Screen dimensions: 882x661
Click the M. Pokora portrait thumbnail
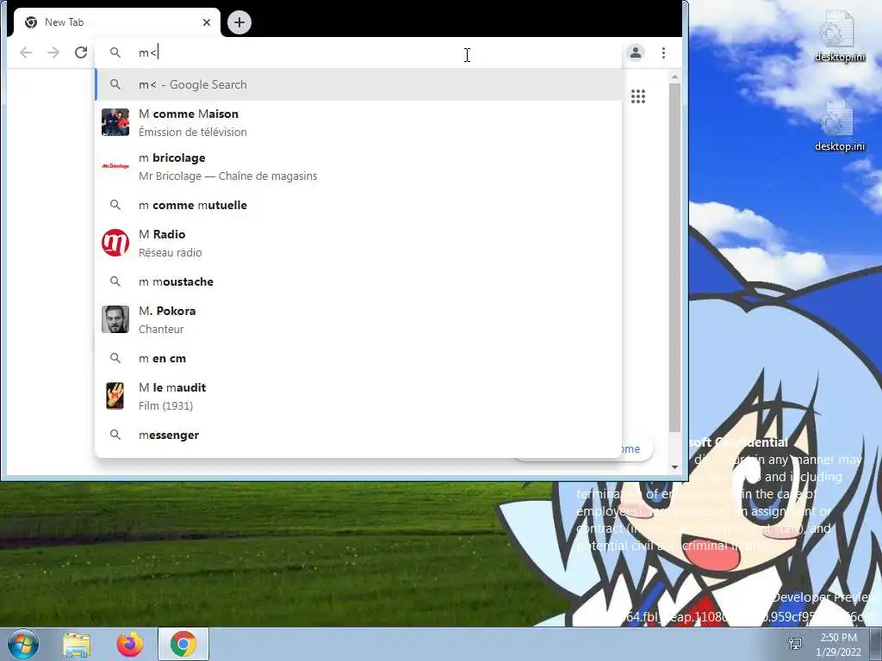pyautogui.click(x=115, y=319)
